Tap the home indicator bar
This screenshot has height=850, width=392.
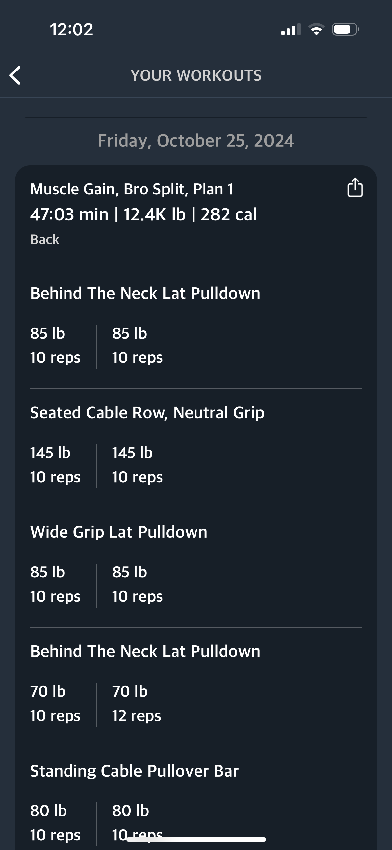(196, 839)
